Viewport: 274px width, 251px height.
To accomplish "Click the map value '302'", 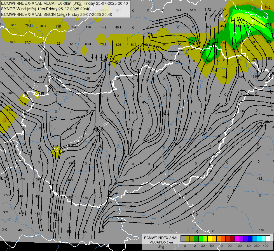I will (5, 212).
